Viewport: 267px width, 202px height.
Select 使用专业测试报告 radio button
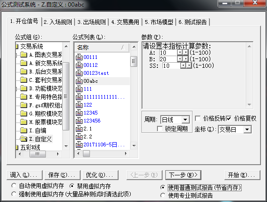[x=163, y=195]
